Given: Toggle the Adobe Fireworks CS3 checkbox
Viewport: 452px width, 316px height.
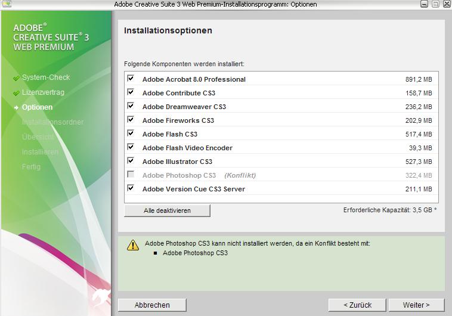Looking at the screenshot, I should coord(131,120).
